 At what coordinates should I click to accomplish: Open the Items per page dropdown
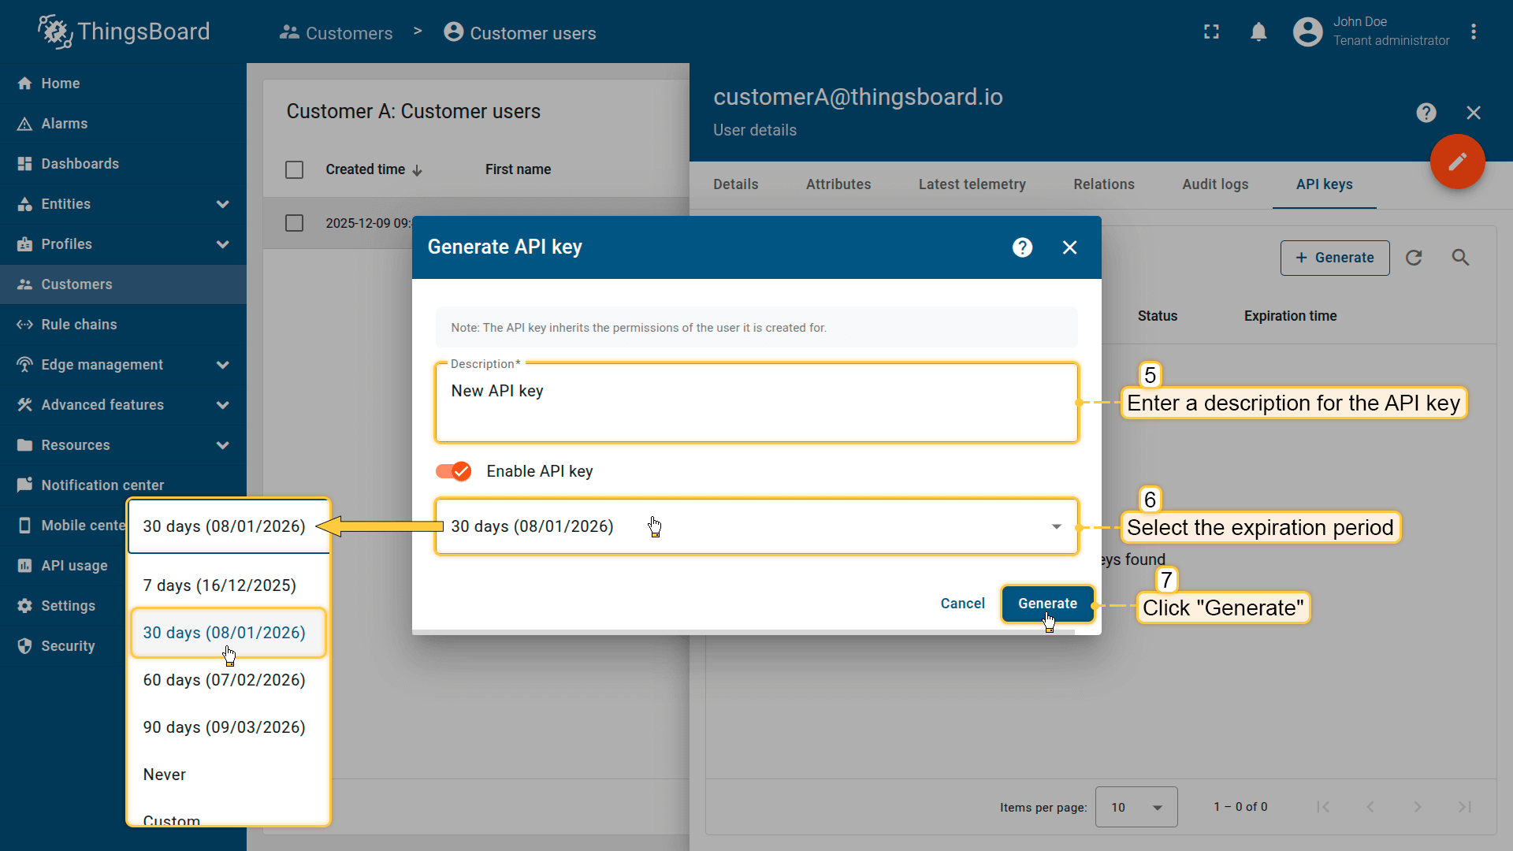tap(1136, 807)
